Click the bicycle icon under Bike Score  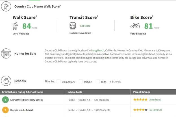tap(135, 26)
